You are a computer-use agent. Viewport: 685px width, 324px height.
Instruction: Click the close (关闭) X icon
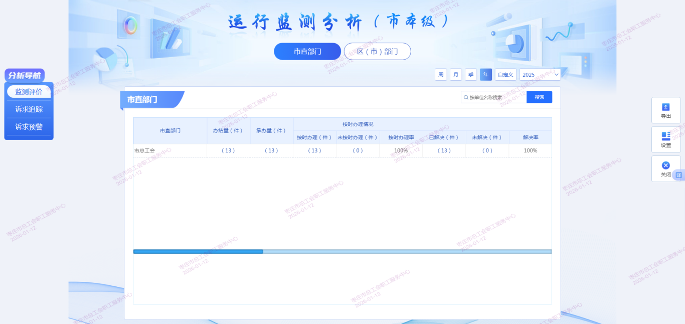click(665, 166)
